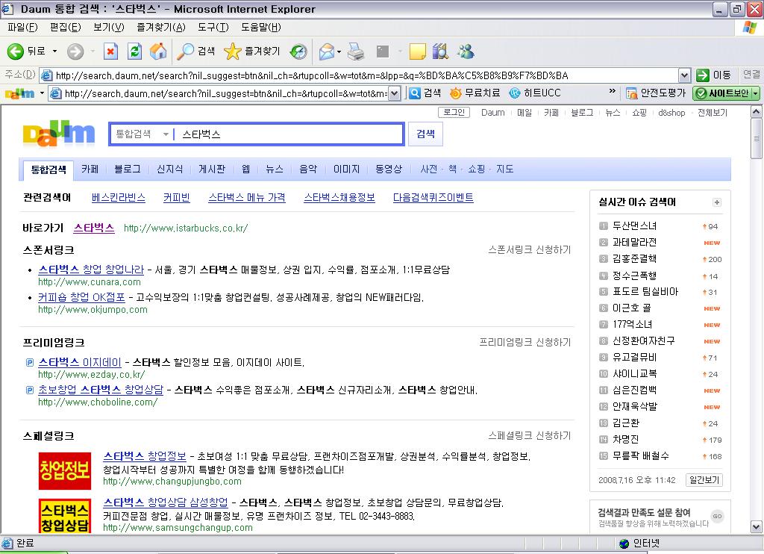Open the Back button history dropdown arrow
The width and height of the screenshot is (764, 554).
coord(54,52)
